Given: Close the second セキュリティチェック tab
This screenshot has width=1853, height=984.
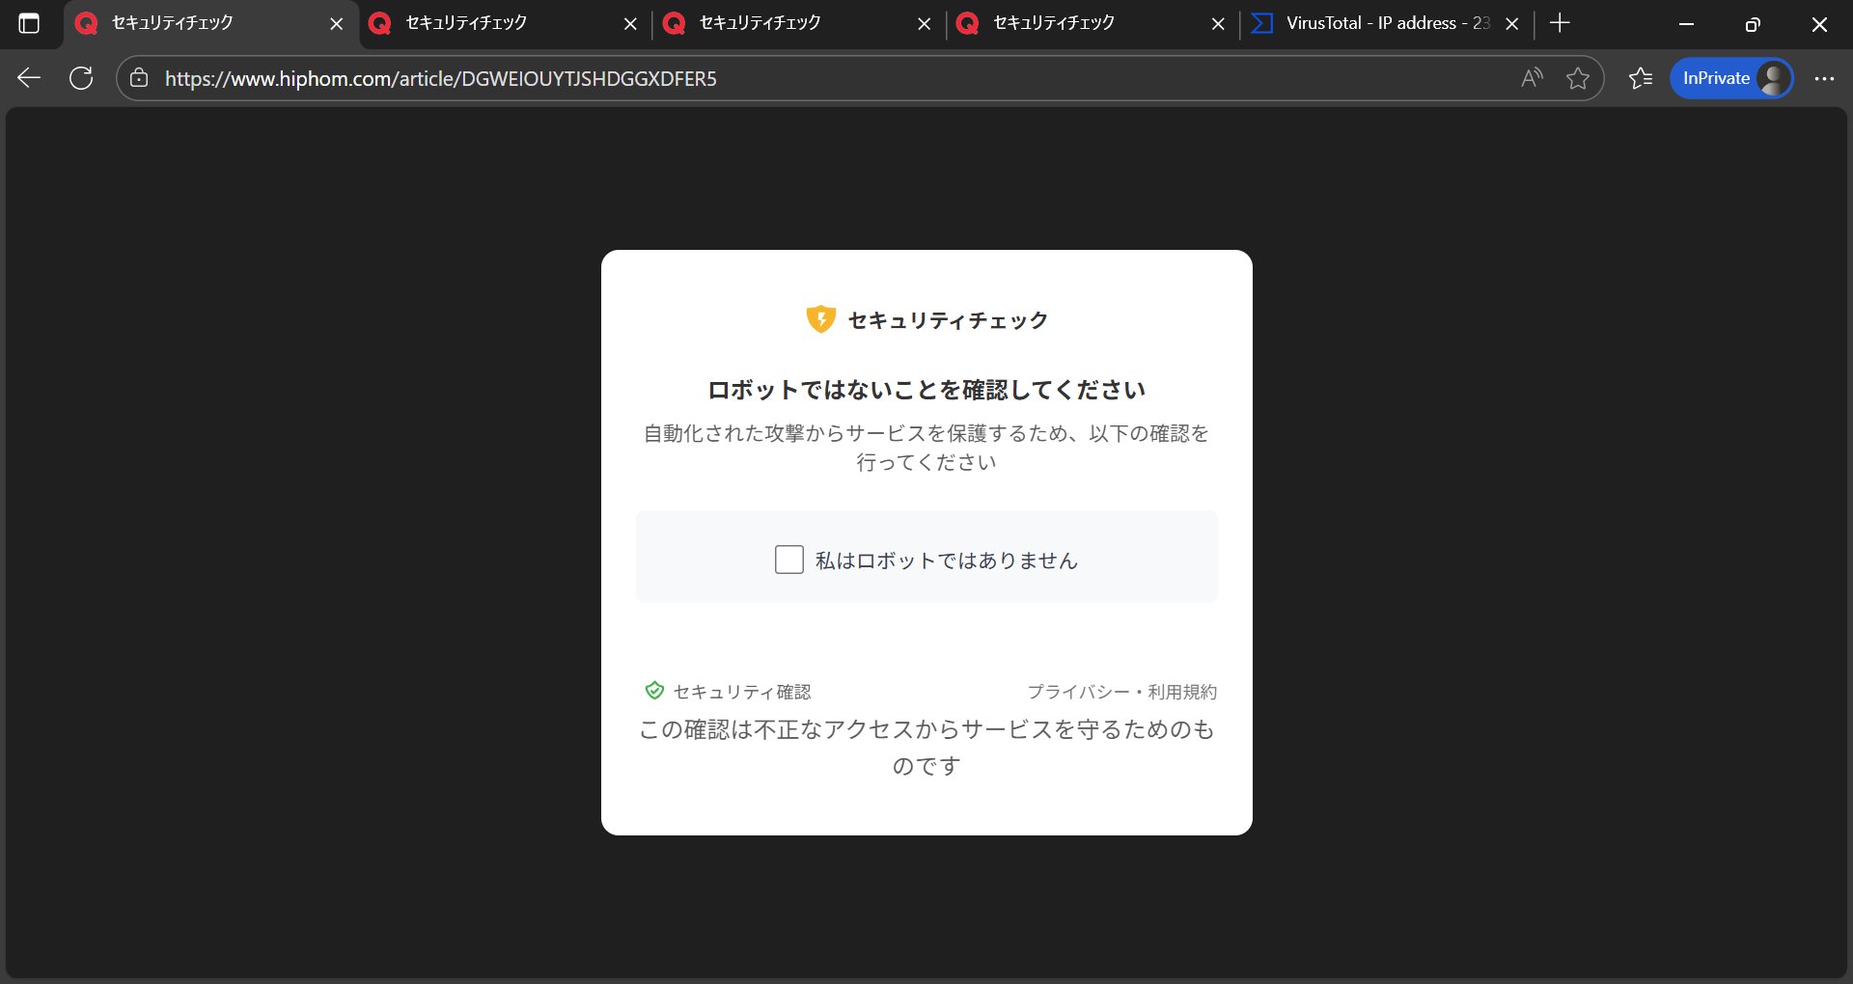Looking at the screenshot, I should tap(630, 23).
